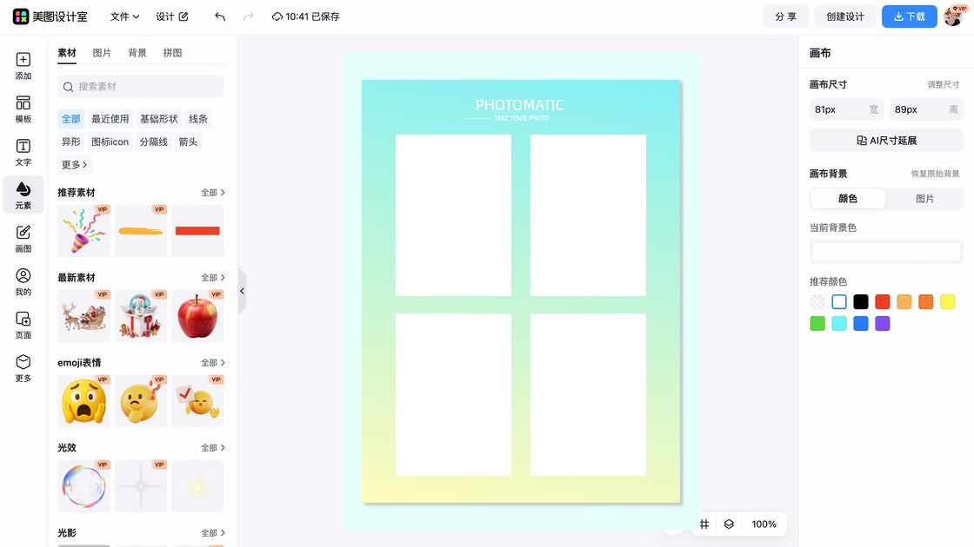Filter materials by 线条
The image size is (974, 547).
[x=198, y=119]
